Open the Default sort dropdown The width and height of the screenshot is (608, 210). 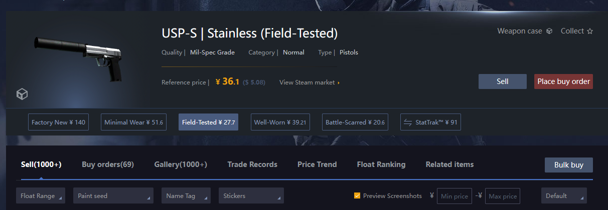pyautogui.click(x=563, y=196)
